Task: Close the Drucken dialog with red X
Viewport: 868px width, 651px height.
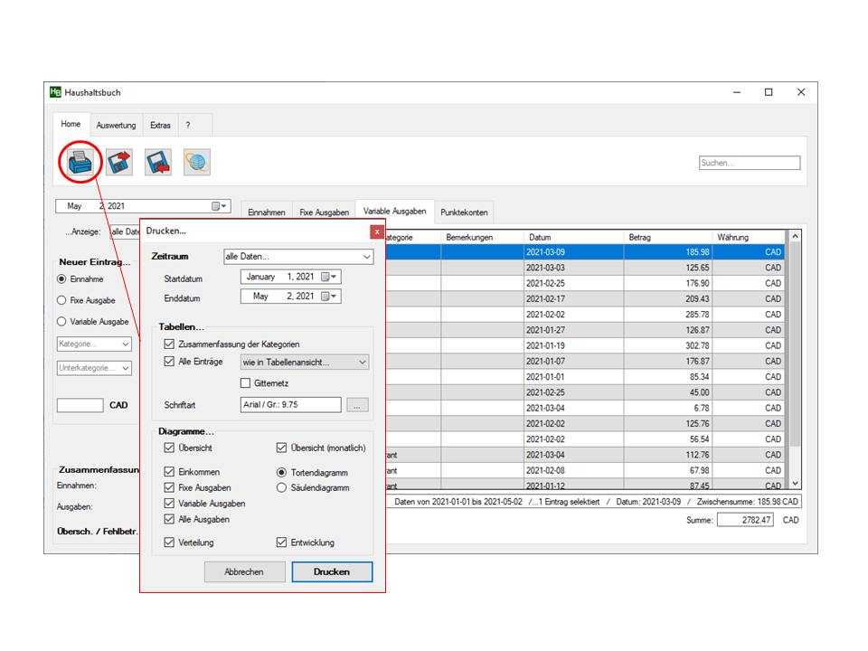Action: coord(377,231)
